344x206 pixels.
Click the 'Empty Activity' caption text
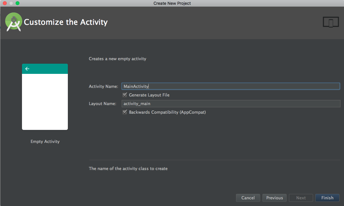click(45, 141)
